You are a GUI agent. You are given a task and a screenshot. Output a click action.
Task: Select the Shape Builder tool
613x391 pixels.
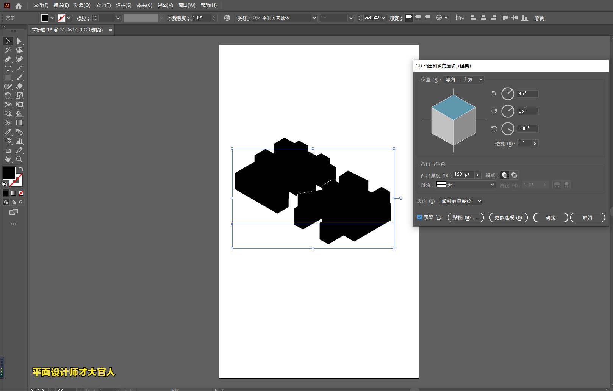[8, 114]
